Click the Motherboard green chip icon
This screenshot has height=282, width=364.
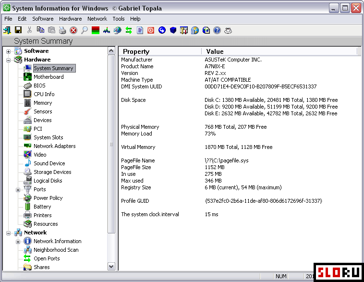[x=28, y=77]
